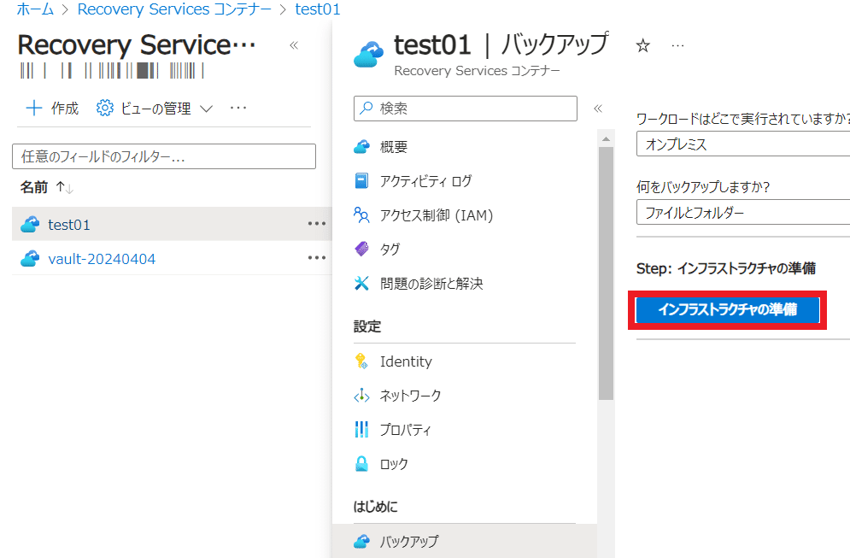The image size is (850, 558).
Task: Click the test01 header vault icon
Action: pyautogui.click(x=368, y=54)
